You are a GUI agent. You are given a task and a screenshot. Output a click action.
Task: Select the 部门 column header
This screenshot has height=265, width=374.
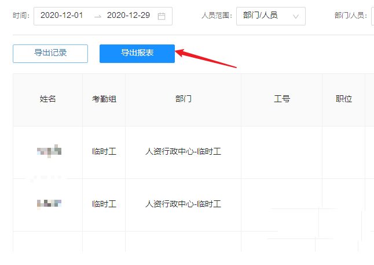point(183,99)
